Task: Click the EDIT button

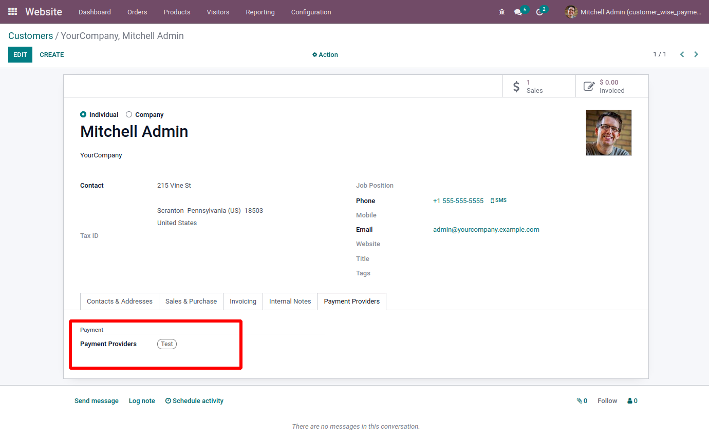Action: (x=20, y=54)
